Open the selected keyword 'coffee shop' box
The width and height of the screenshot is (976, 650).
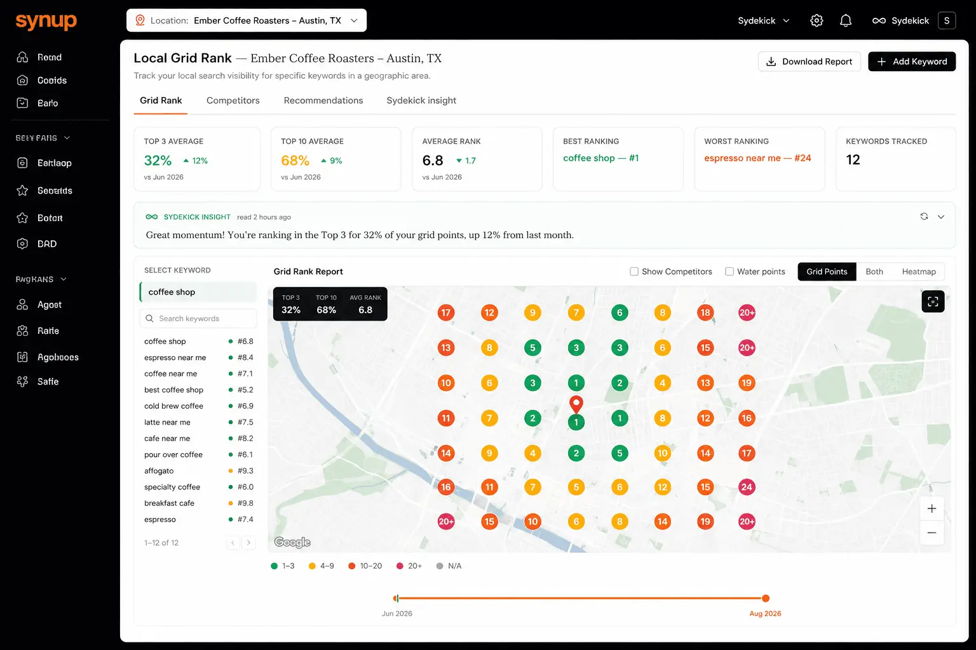click(198, 292)
